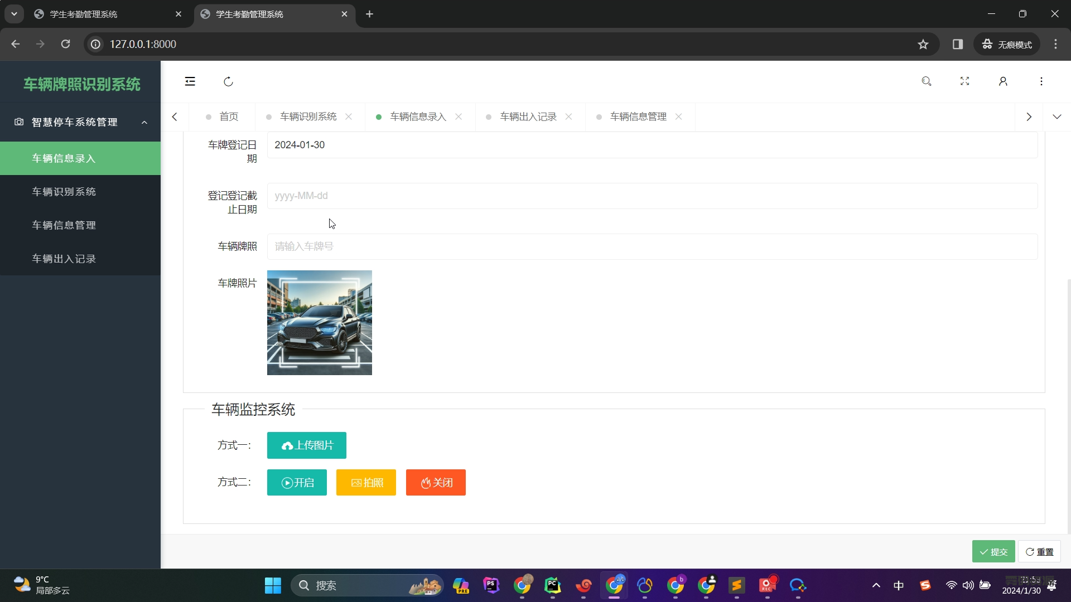Collapse the sidebar with the hamburger icon

point(190,81)
